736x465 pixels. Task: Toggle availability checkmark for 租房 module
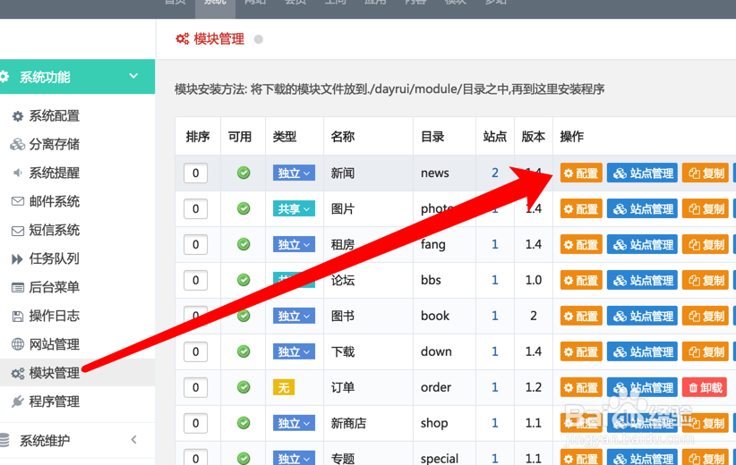tap(244, 244)
